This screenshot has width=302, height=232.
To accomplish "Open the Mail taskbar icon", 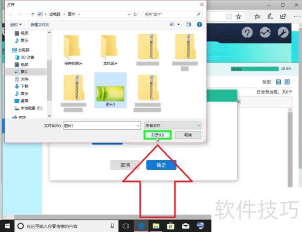I will pos(185,226).
